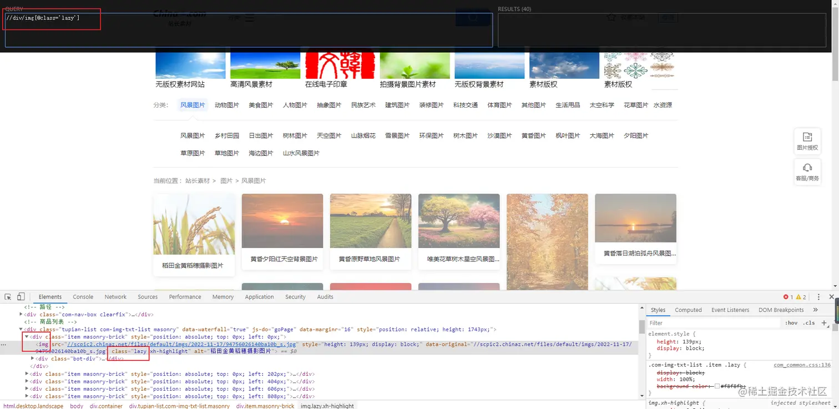Collapse the tupian-list div node
Viewport: 839px width, 409px height.
pos(21,329)
